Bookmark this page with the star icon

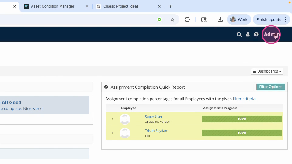[x=172, y=19]
